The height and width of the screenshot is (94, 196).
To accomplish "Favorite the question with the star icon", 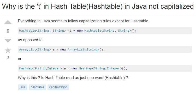I will pyautogui.click(x=8, y=50).
